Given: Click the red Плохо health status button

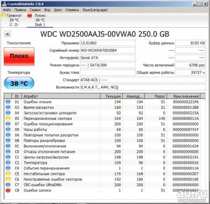Looking at the screenshot, I should (x=19, y=56).
